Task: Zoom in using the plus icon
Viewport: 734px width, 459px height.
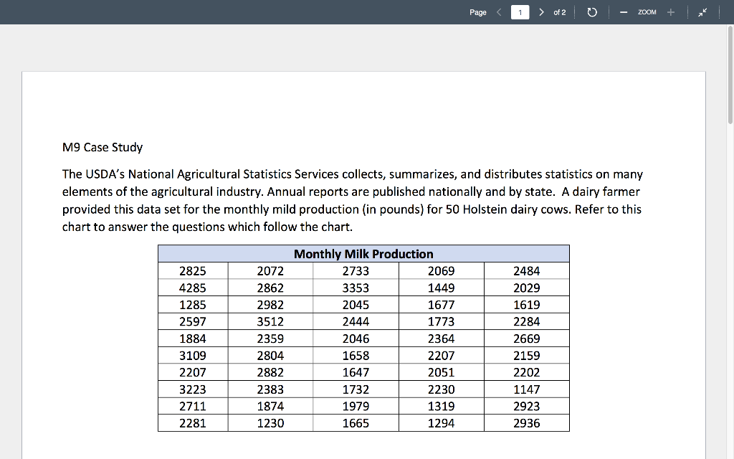Action: (x=669, y=11)
